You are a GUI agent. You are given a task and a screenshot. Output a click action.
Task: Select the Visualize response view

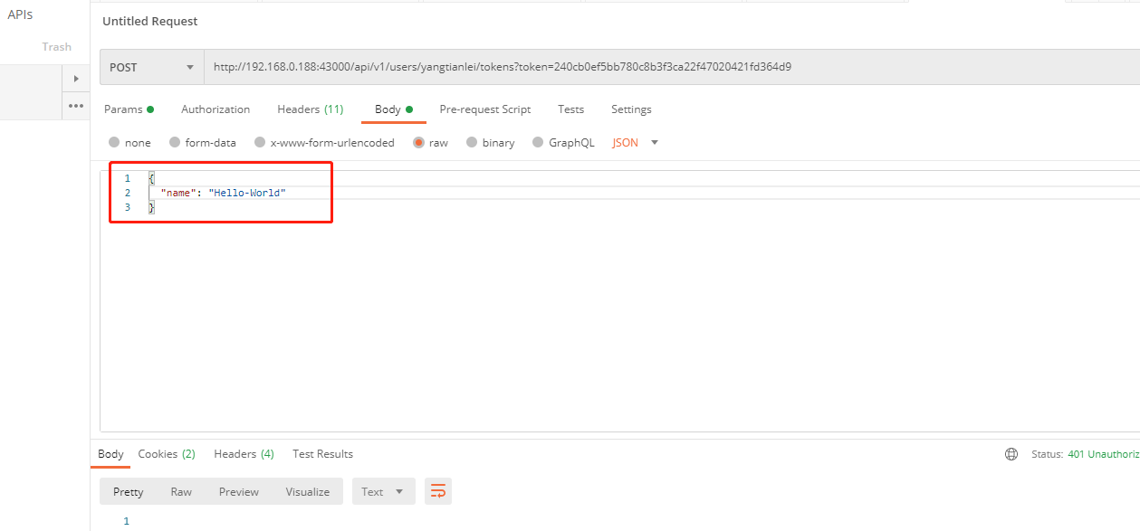(308, 491)
